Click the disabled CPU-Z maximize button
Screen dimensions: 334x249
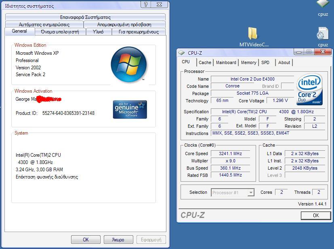[309, 52]
